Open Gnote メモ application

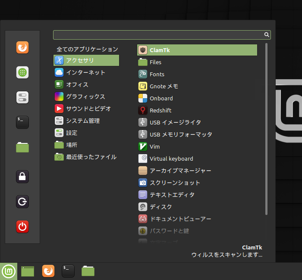point(197,86)
